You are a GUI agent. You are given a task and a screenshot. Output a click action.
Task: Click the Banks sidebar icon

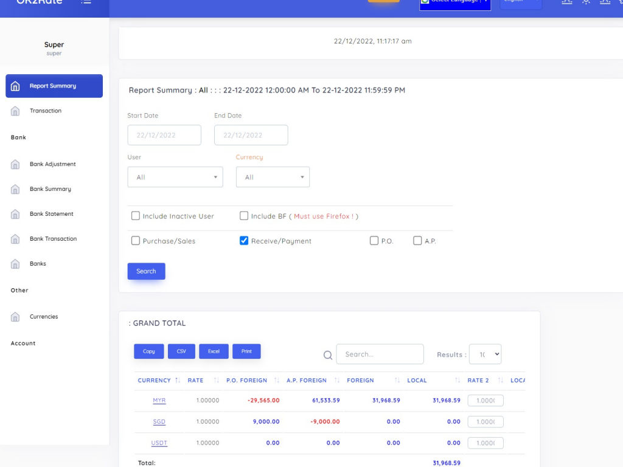click(x=16, y=265)
